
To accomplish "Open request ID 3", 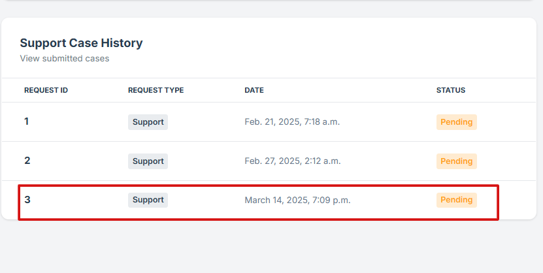I will (27, 200).
